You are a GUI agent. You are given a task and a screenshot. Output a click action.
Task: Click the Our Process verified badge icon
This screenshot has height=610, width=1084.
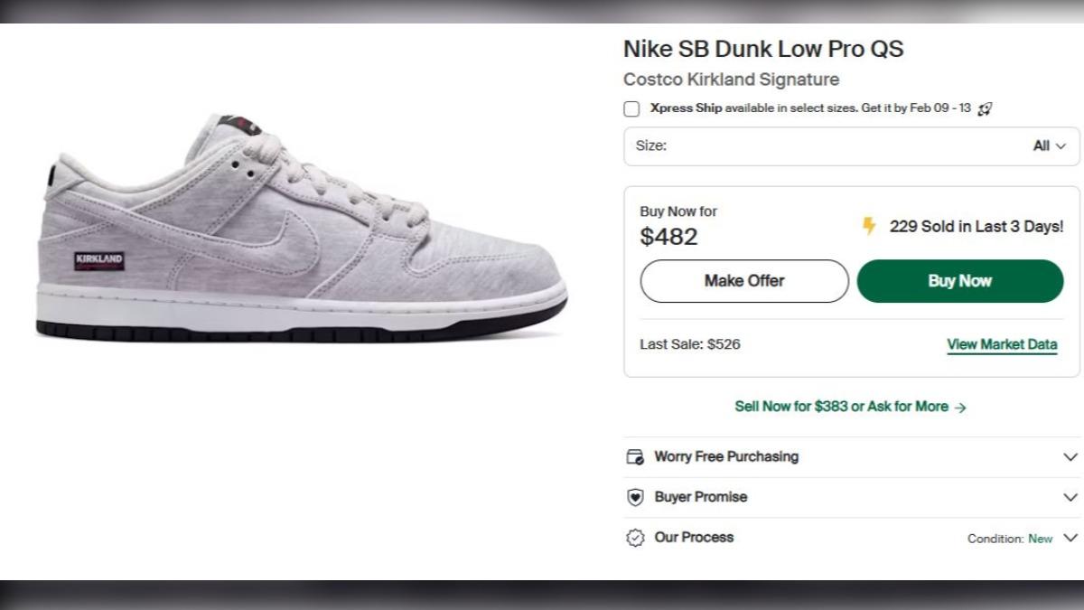(634, 538)
